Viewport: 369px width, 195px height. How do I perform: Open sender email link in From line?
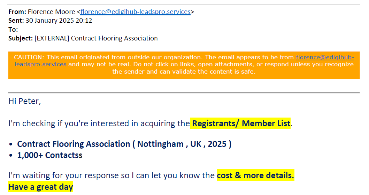135,12
